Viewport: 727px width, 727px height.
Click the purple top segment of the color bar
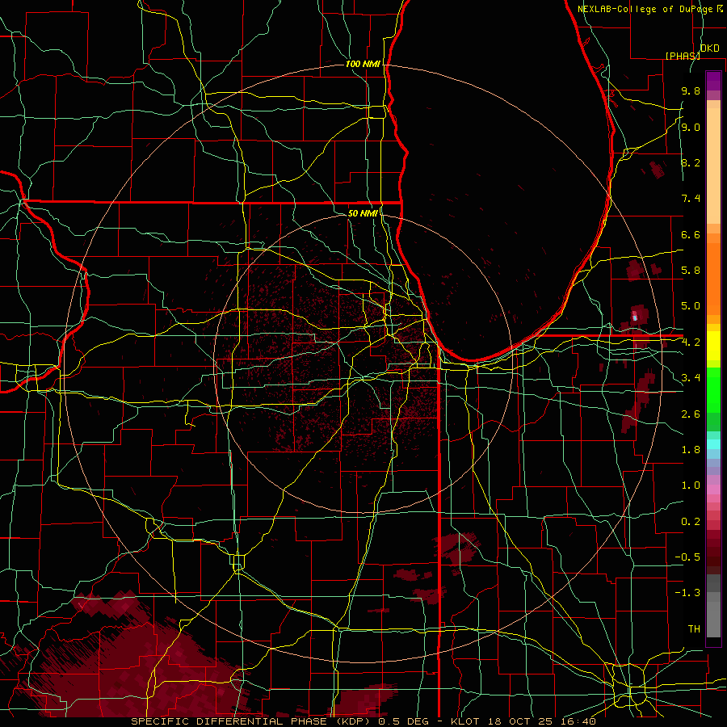(713, 81)
